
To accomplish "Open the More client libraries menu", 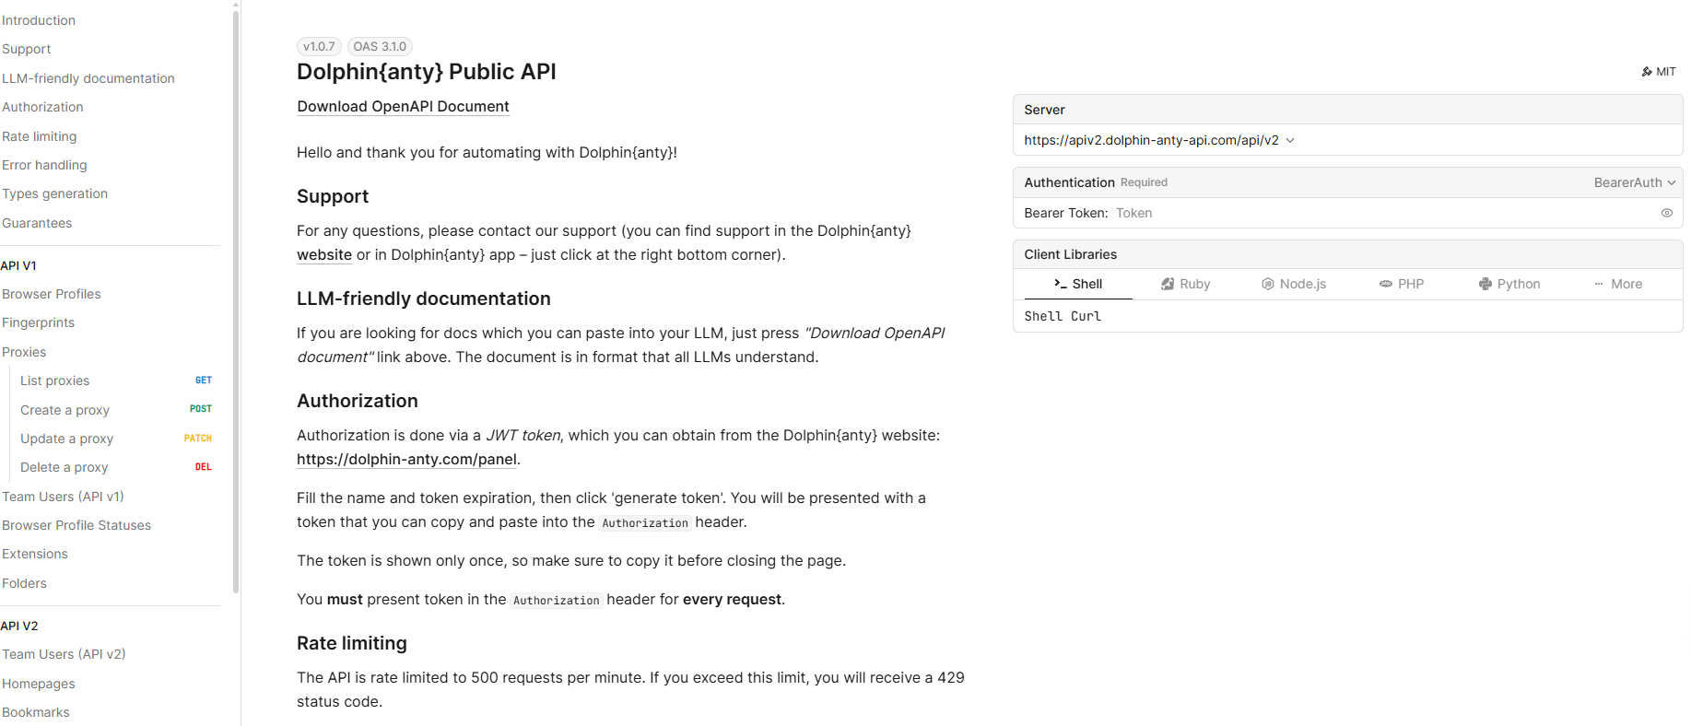I will coord(1618,284).
